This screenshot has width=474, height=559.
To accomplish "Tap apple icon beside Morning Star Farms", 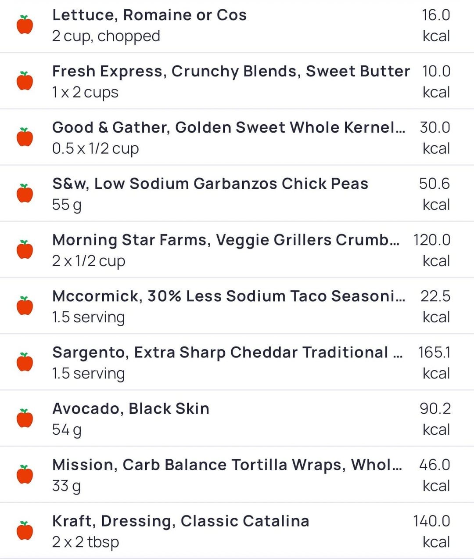I will coord(25,249).
